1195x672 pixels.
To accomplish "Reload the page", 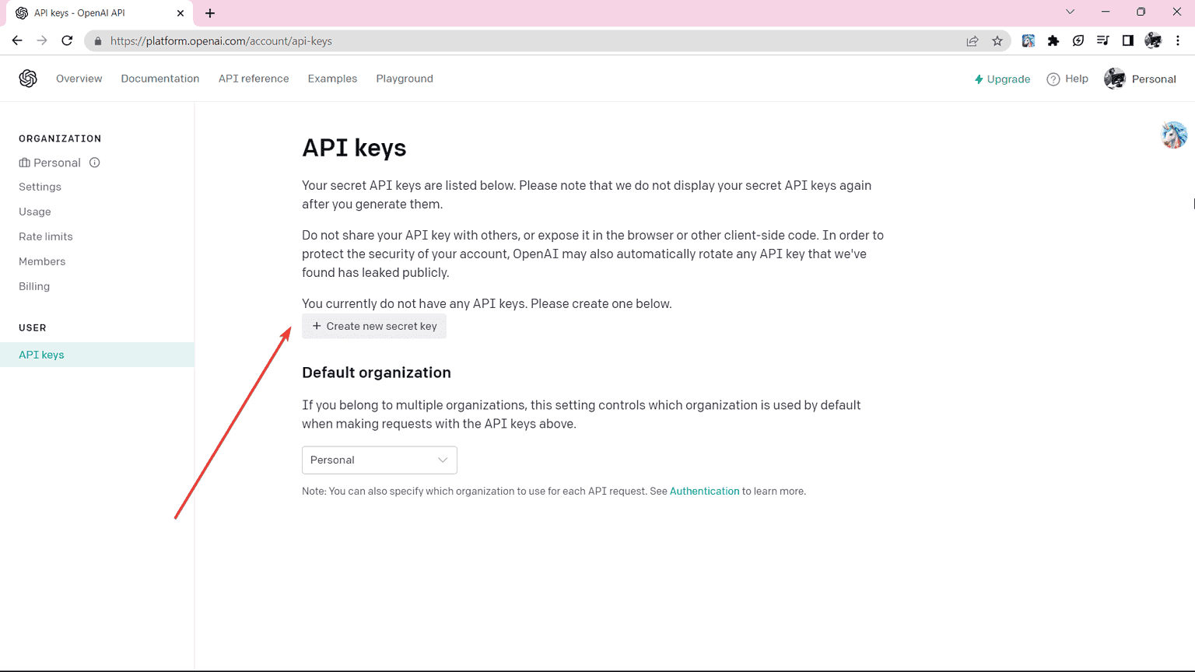I will click(68, 41).
